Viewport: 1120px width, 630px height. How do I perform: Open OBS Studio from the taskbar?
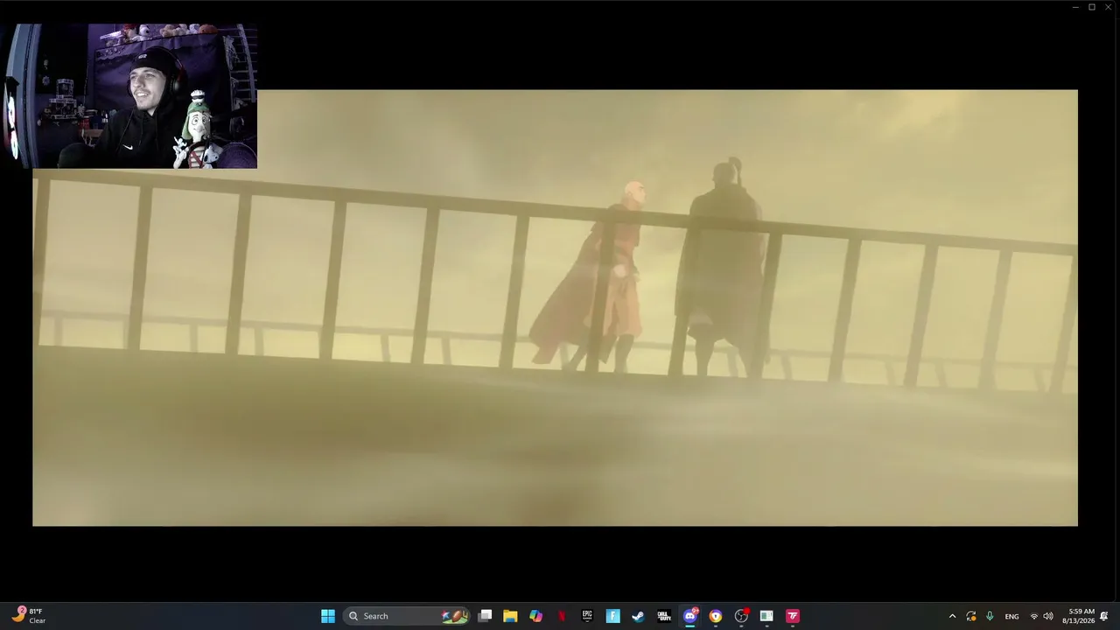click(x=741, y=616)
